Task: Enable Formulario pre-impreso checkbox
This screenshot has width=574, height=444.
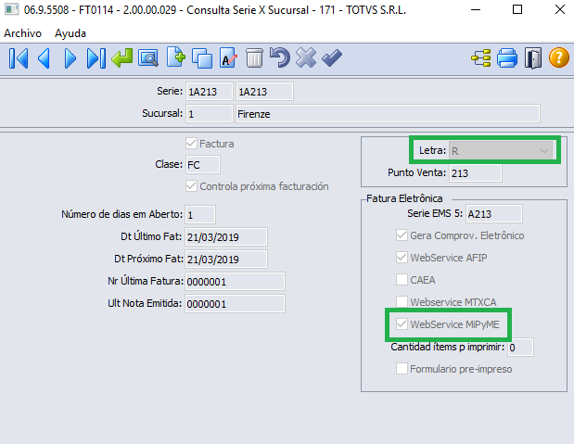Action: (x=402, y=369)
